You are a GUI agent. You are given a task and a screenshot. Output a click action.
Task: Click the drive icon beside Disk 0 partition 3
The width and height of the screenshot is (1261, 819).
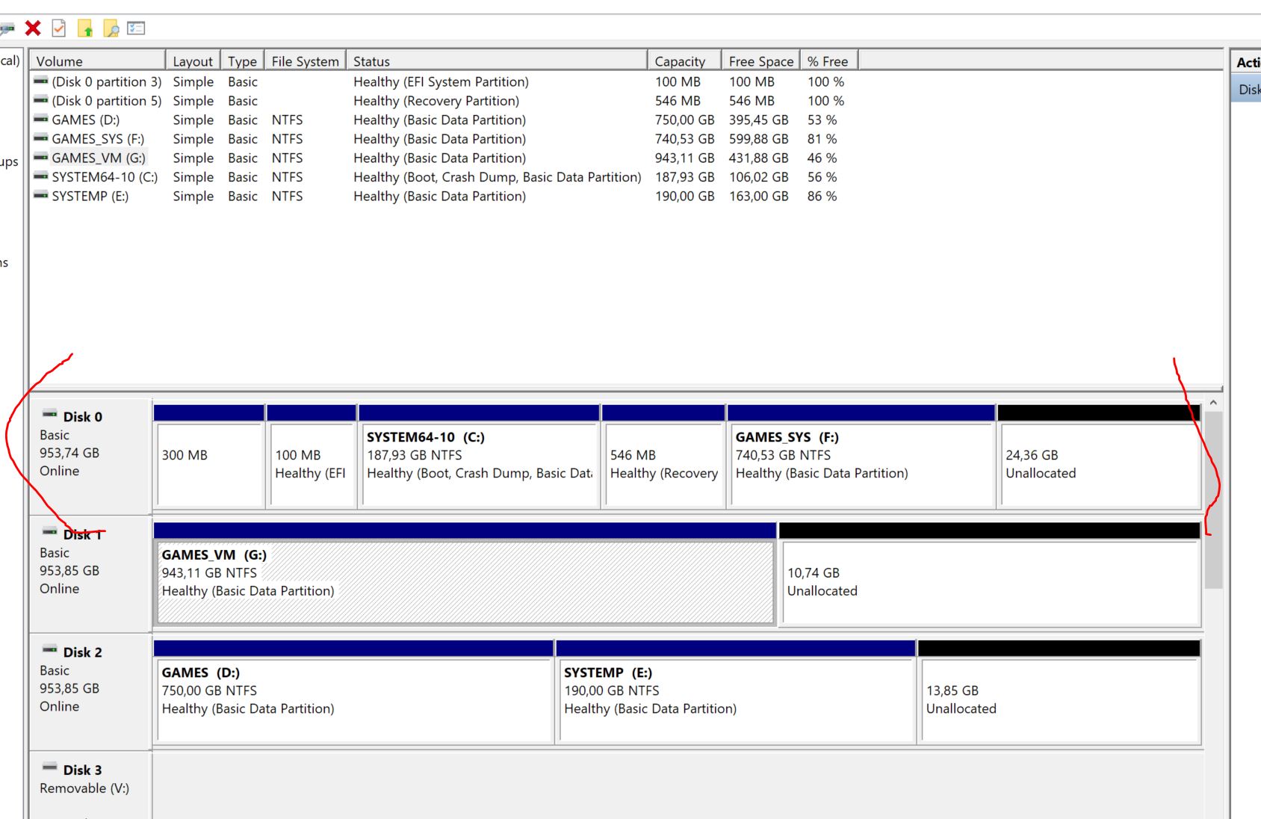coord(41,81)
